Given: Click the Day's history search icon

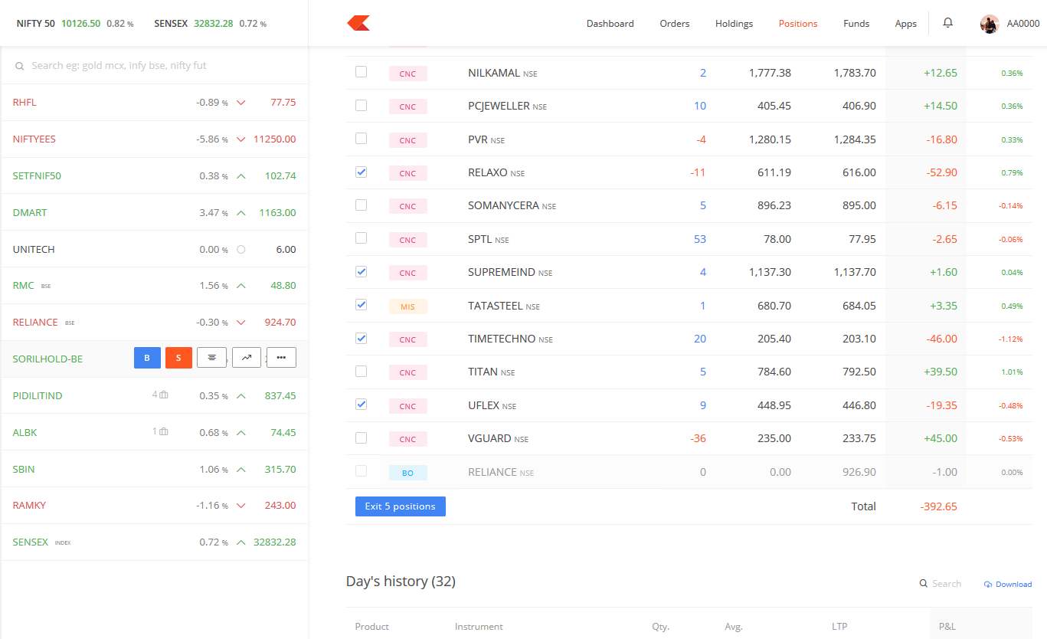Looking at the screenshot, I should coord(924,584).
